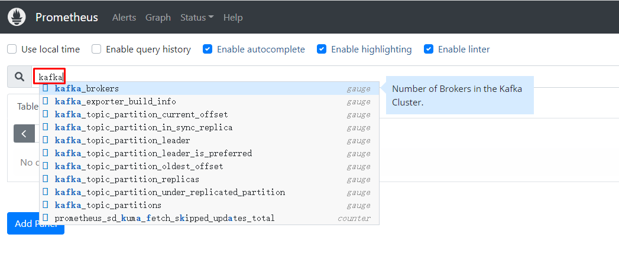Click the Number of Brokers description tooltip
Screen dimensions: 619x264
tap(460, 95)
